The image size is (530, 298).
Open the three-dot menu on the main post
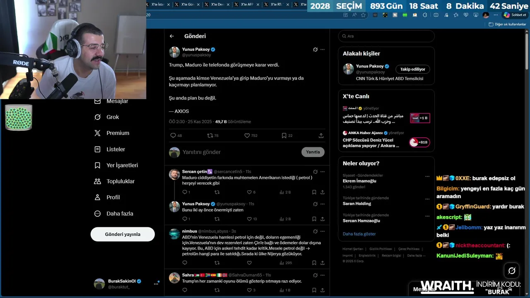(323, 50)
